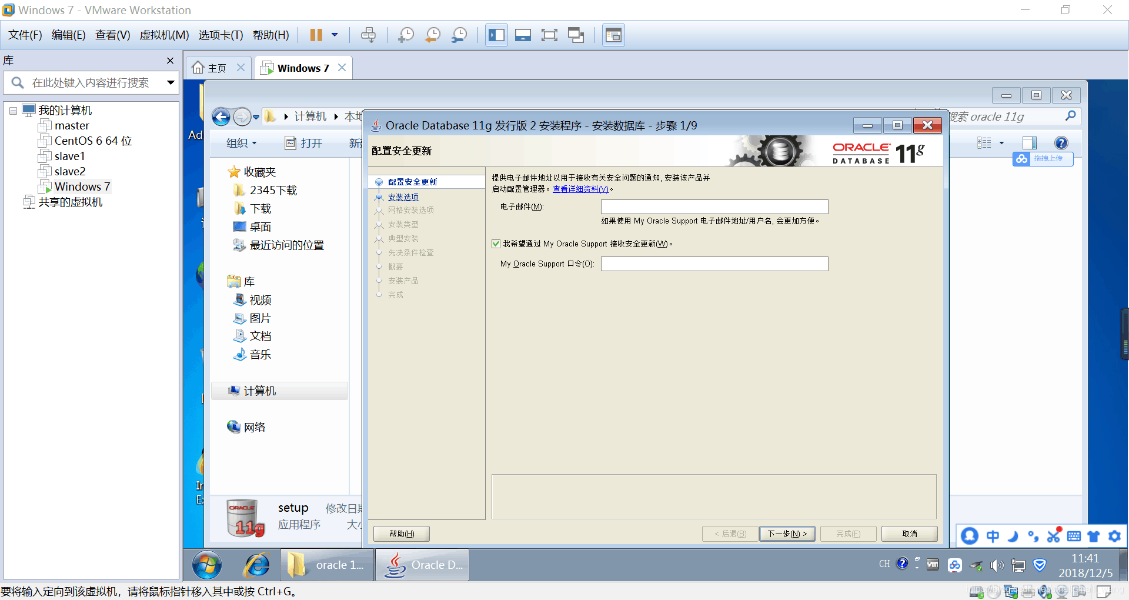Close the Windows 7 tab
The height and width of the screenshot is (600, 1129).
click(x=342, y=68)
